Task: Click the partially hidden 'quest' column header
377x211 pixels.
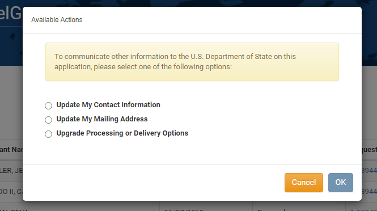Action: [369, 150]
